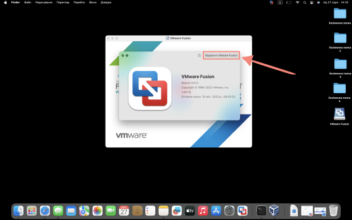Open Finder from the Dock
The width and height of the screenshot is (352, 220).
18,211
